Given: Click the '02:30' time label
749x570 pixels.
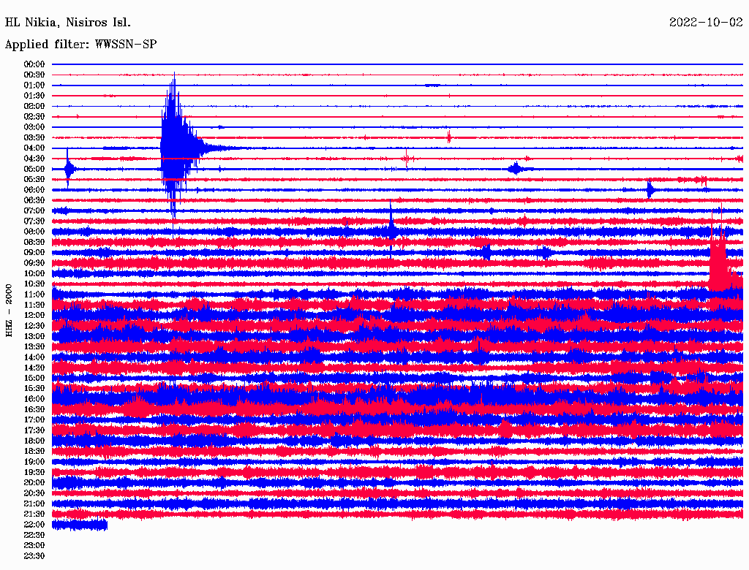Looking at the screenshot, I should [34, 116].
